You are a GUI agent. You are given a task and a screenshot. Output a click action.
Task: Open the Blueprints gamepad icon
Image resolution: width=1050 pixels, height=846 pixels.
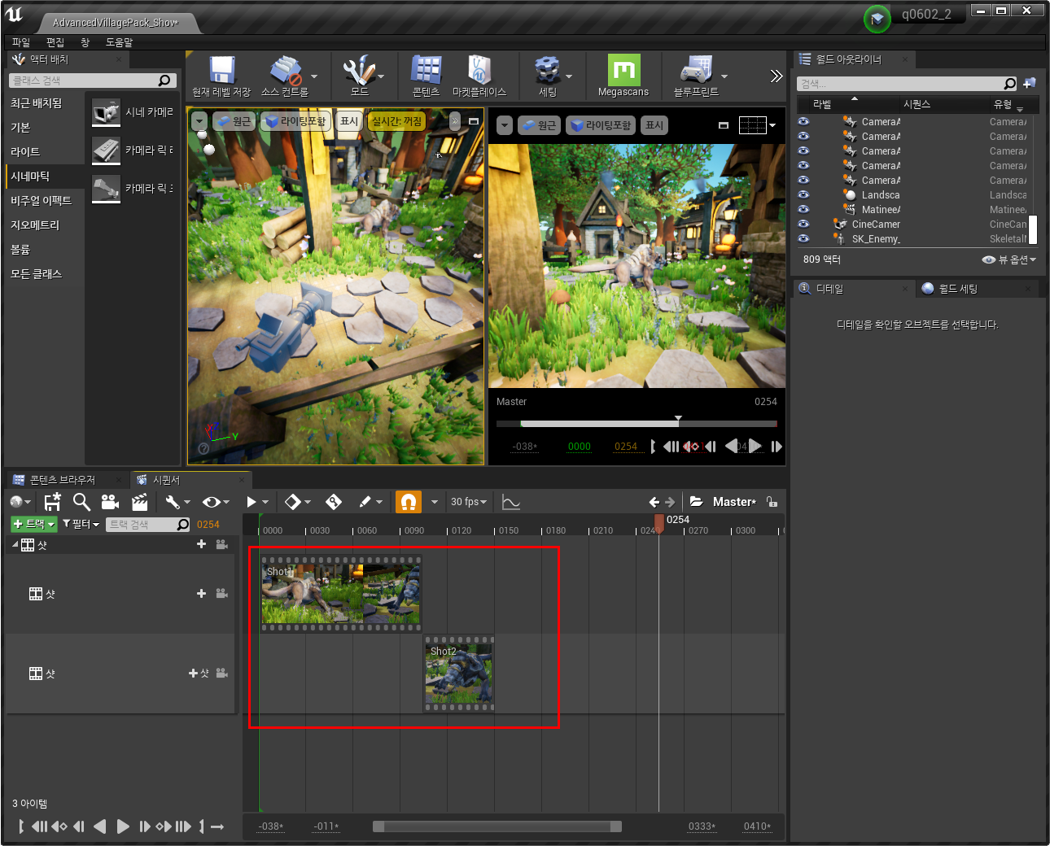[696, 70]
